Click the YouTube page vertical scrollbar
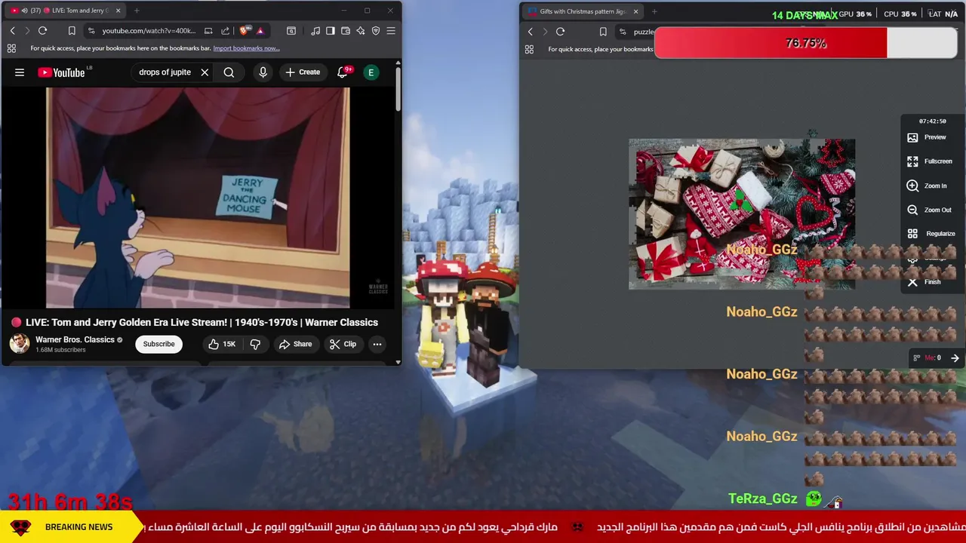The height and width of the screenshot is (543, 966). point(398,90)
